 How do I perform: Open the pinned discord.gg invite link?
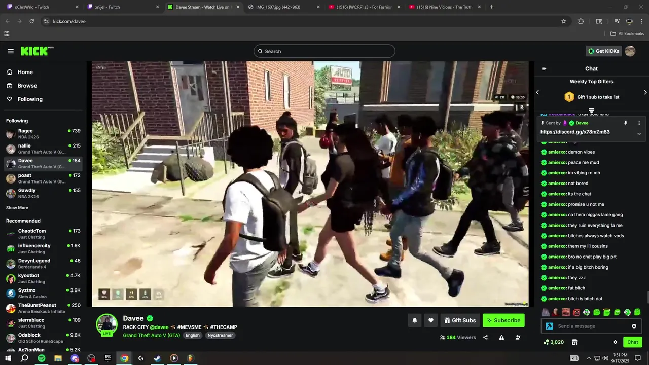575,132
